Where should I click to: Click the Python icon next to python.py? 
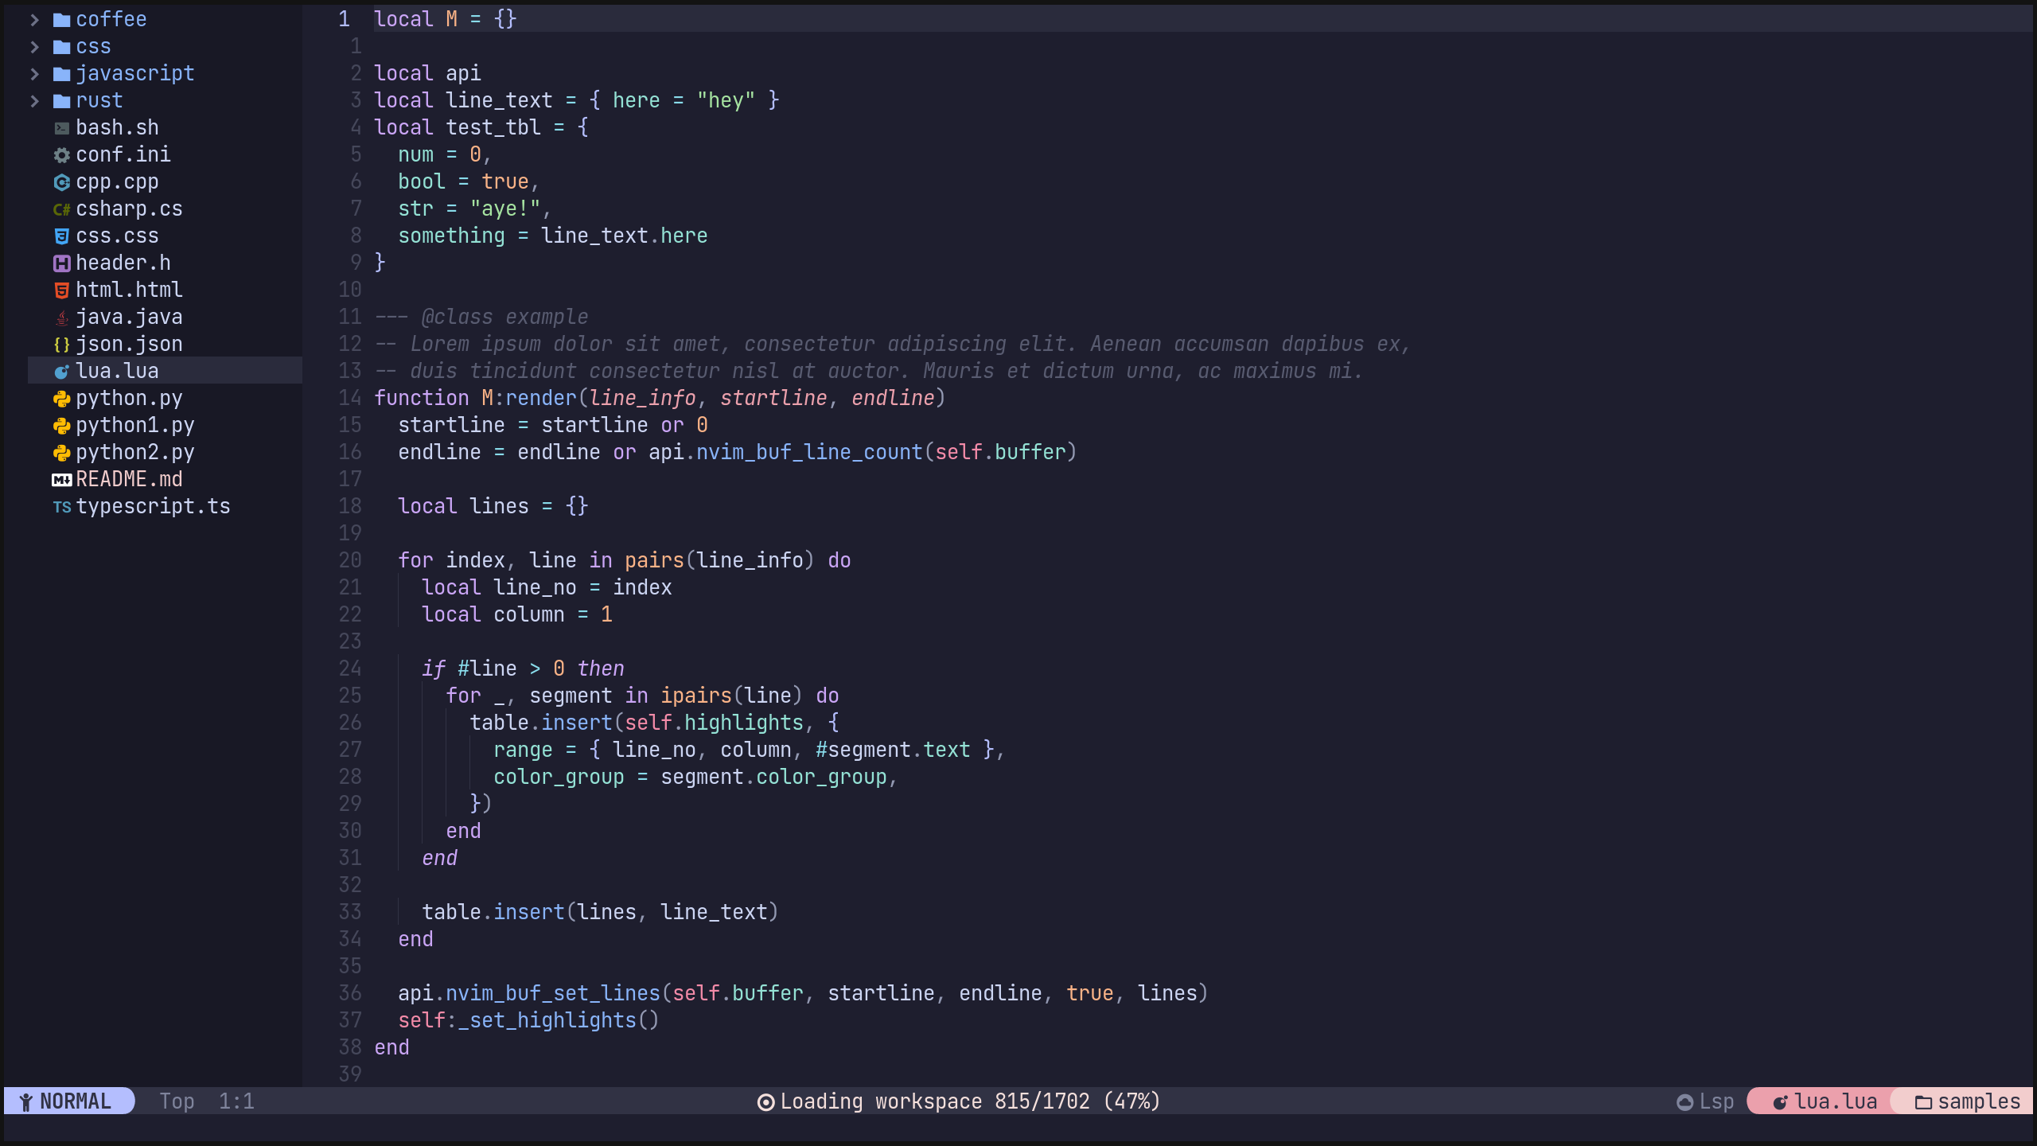pos(61,398)
